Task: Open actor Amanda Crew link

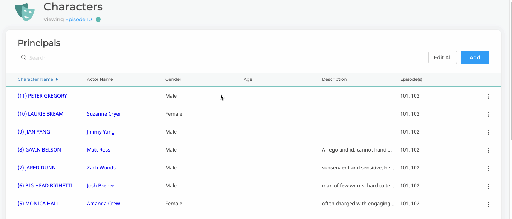Action: coord(103,204)
